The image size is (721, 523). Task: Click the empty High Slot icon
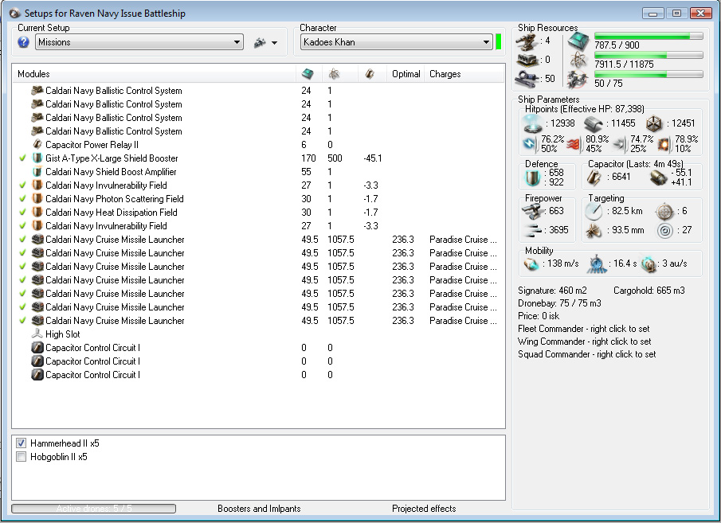point(37,334)
